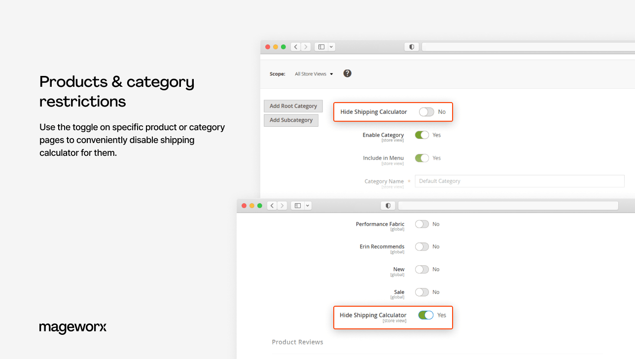Click the Category Name input field

coord(519,181)
